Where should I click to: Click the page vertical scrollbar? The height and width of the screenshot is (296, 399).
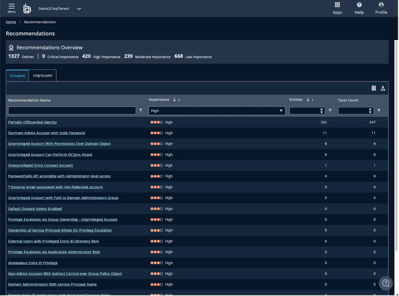point(396,145)
